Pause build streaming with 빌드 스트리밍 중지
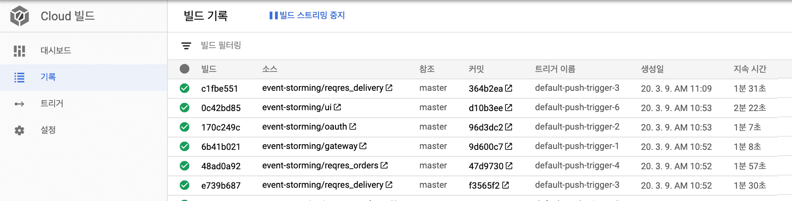The width and height of the screenshot is (792, 201). (x=307, y=15)
